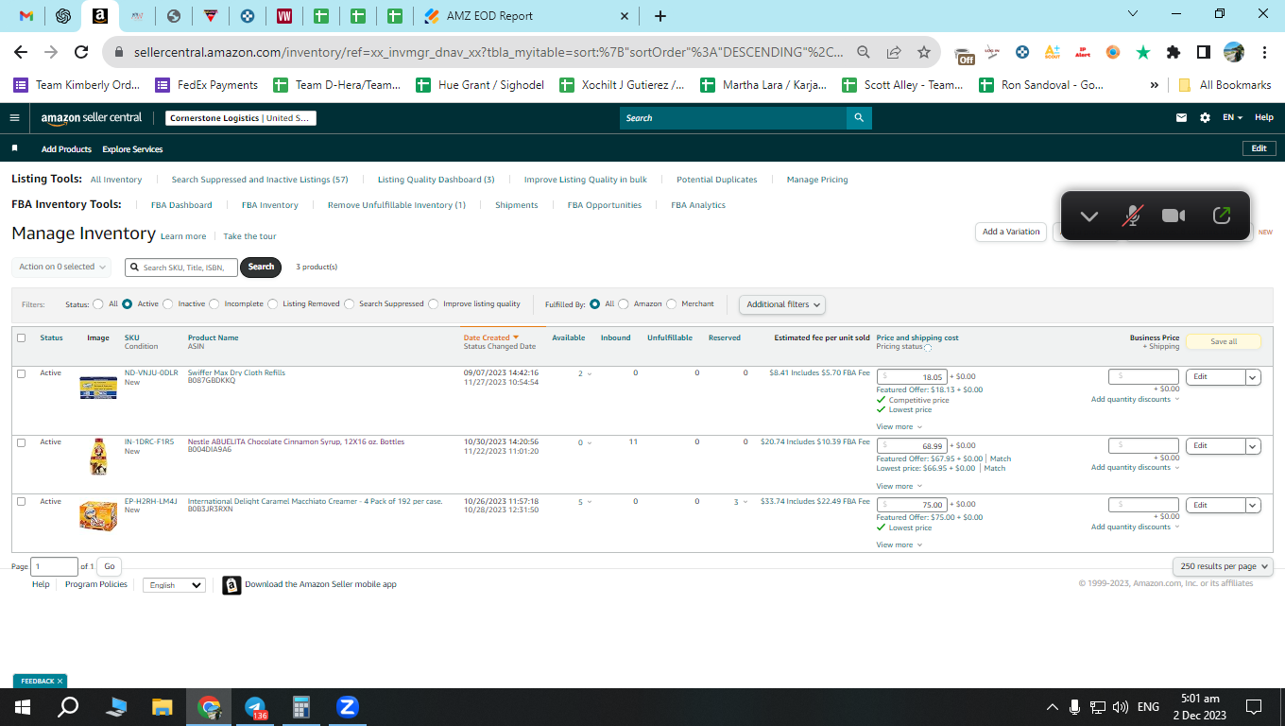The width and height of the screenshot is (1285, 726).
Task: Open the Swiffer Max Dry Cloth Refills product link
Action: pyautogui.click(x=236, y=373)
